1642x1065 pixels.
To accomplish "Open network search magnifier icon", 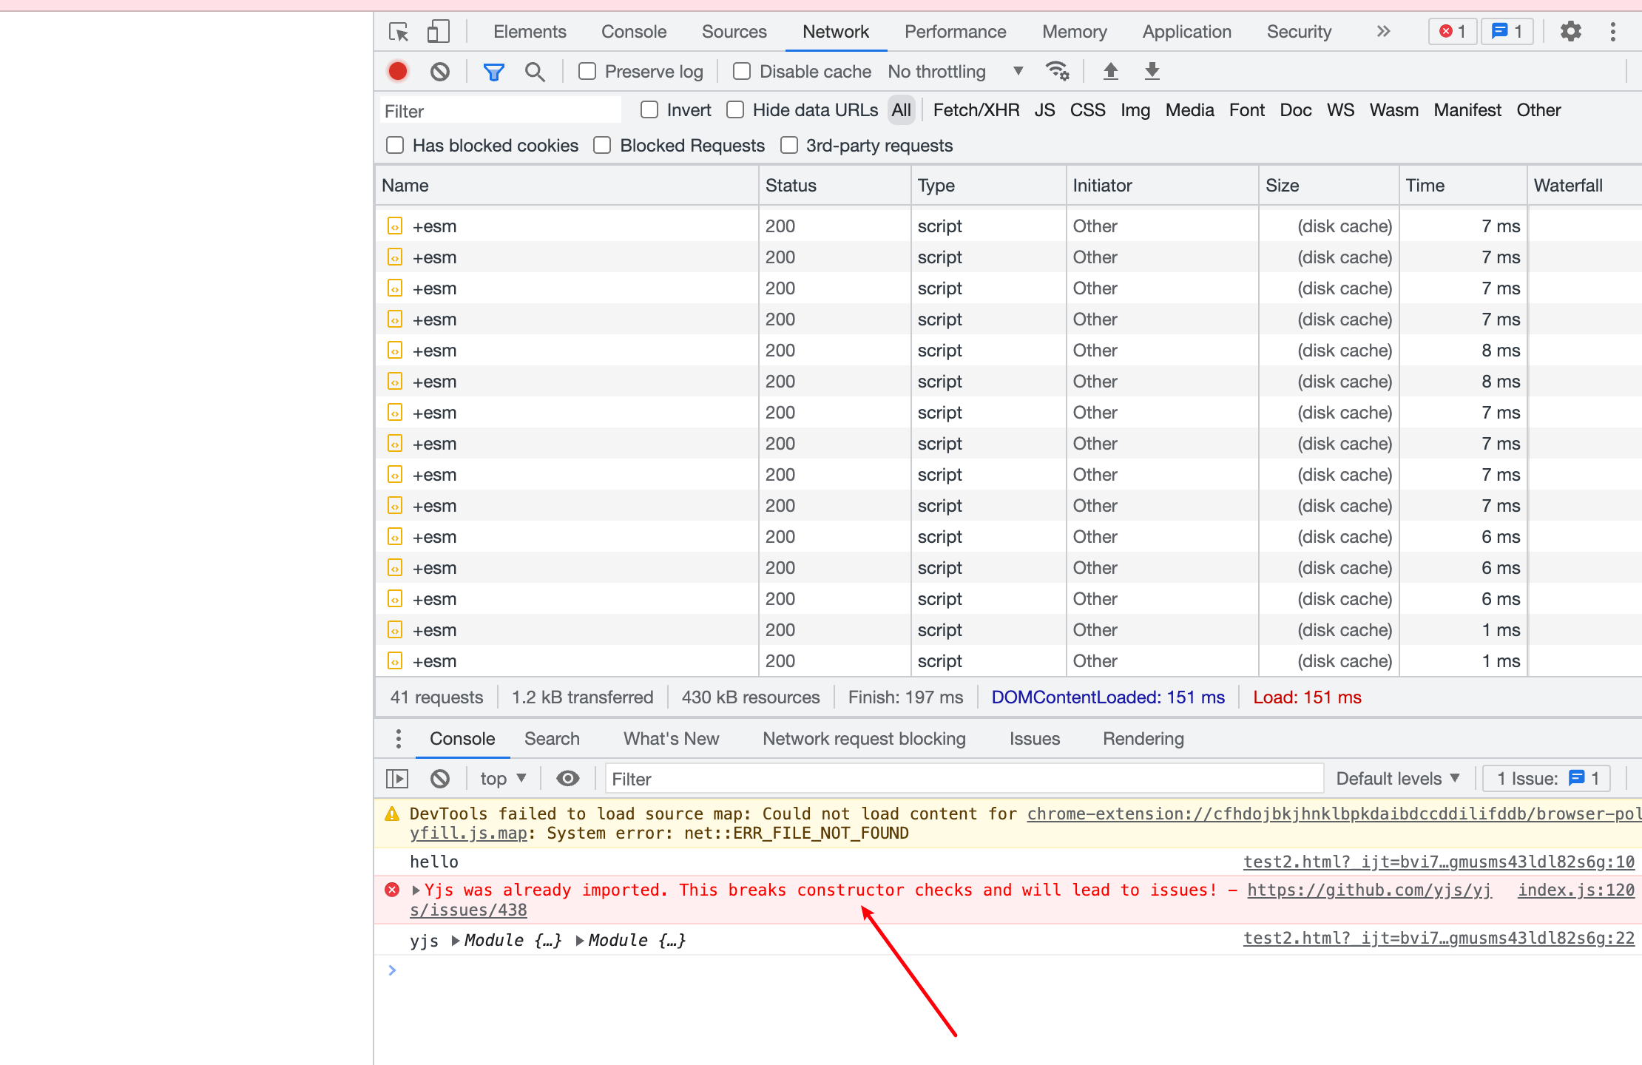I will click(x=535, y=72).
